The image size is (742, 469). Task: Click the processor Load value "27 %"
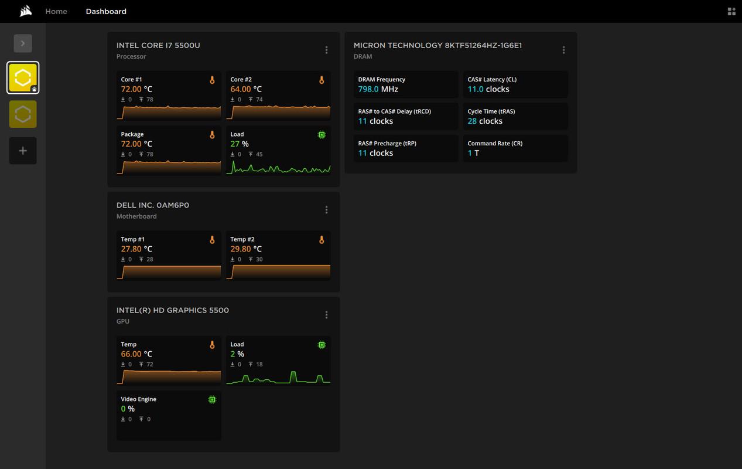point(240,144)
